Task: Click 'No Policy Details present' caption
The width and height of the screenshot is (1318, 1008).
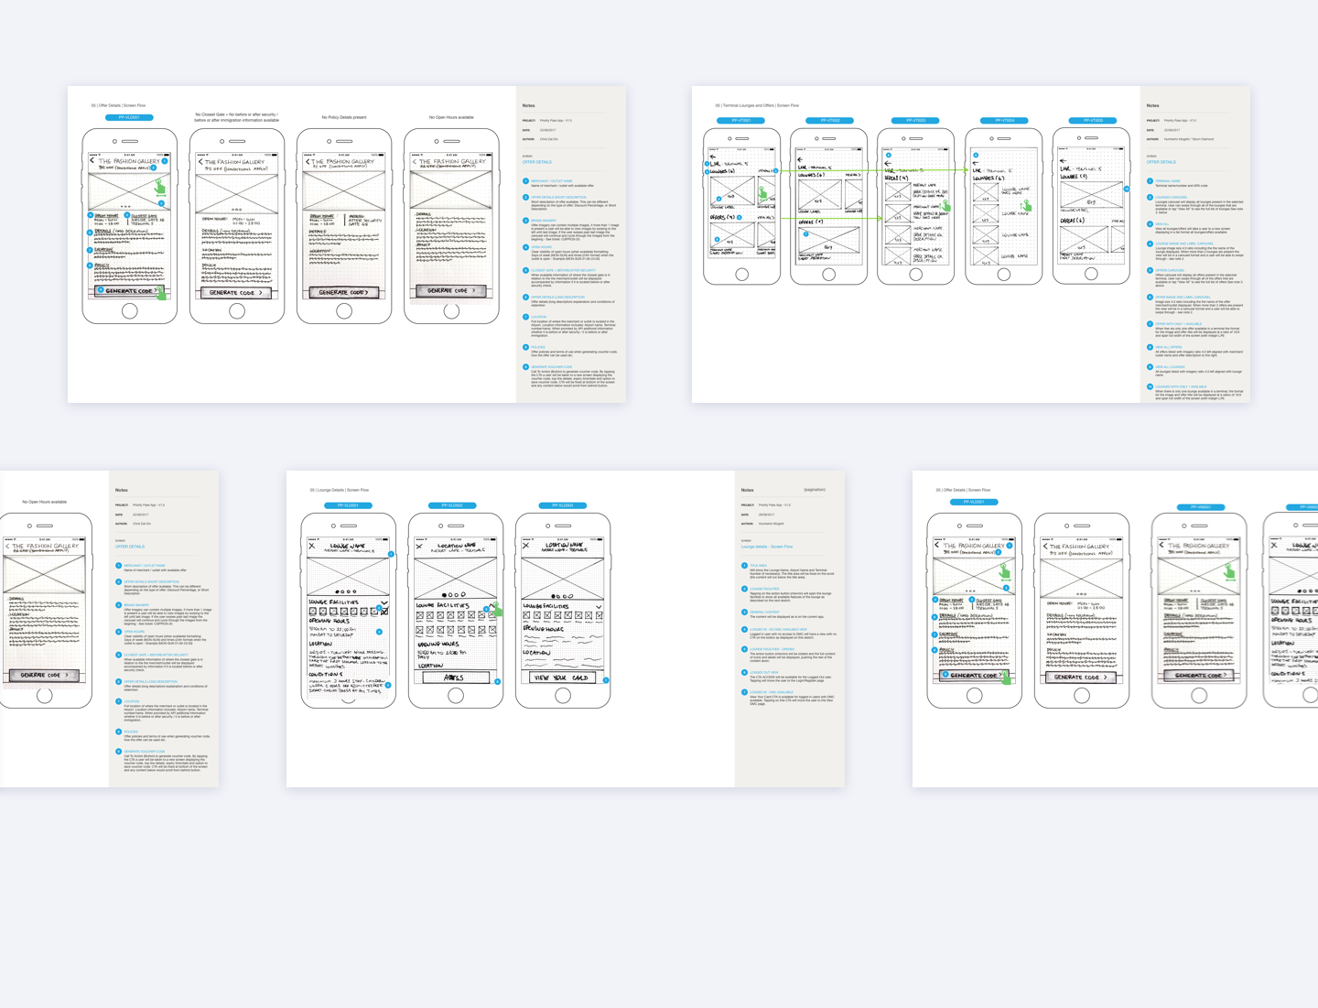Action: (x=344, y=117)
